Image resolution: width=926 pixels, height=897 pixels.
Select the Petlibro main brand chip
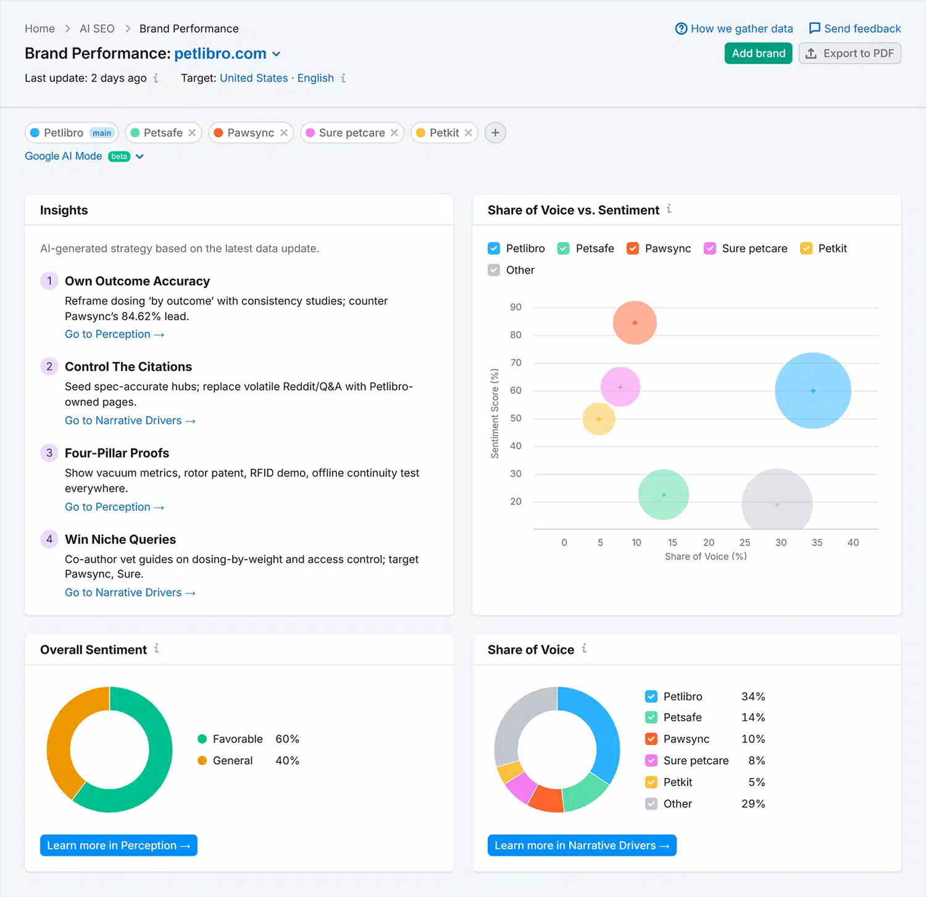point(72,133)
